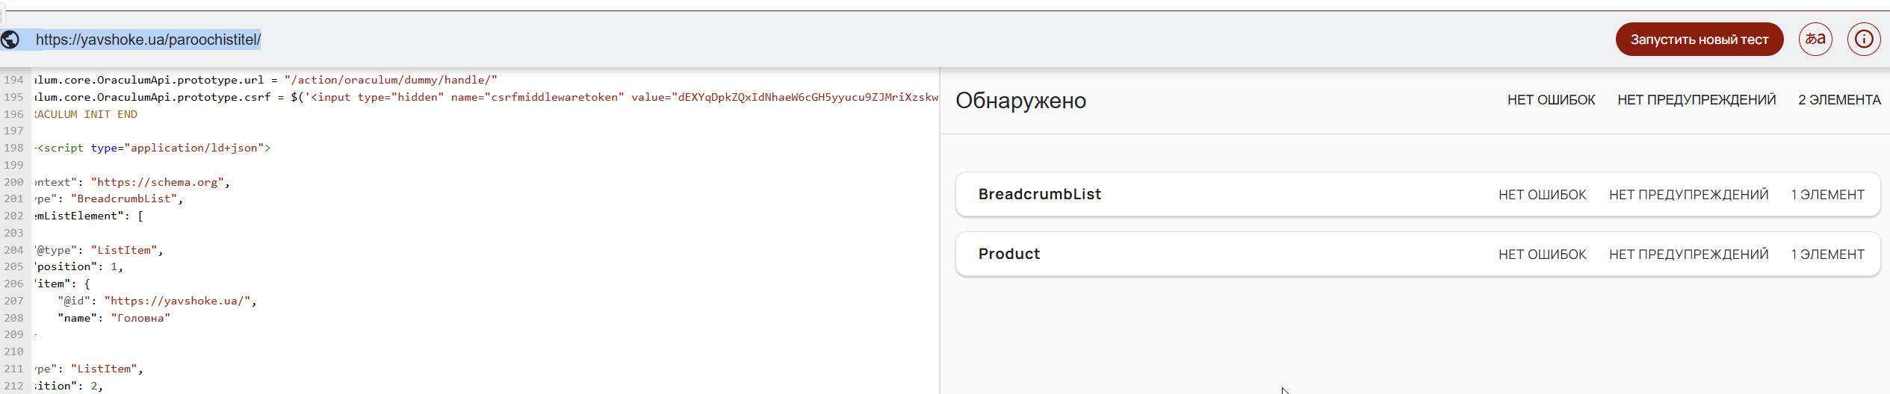This screenshot has height=394, width=1890.
Task: Click the 2 ЭЛЕМЕНТА summary label
Action: click(x=1839, y=100)
